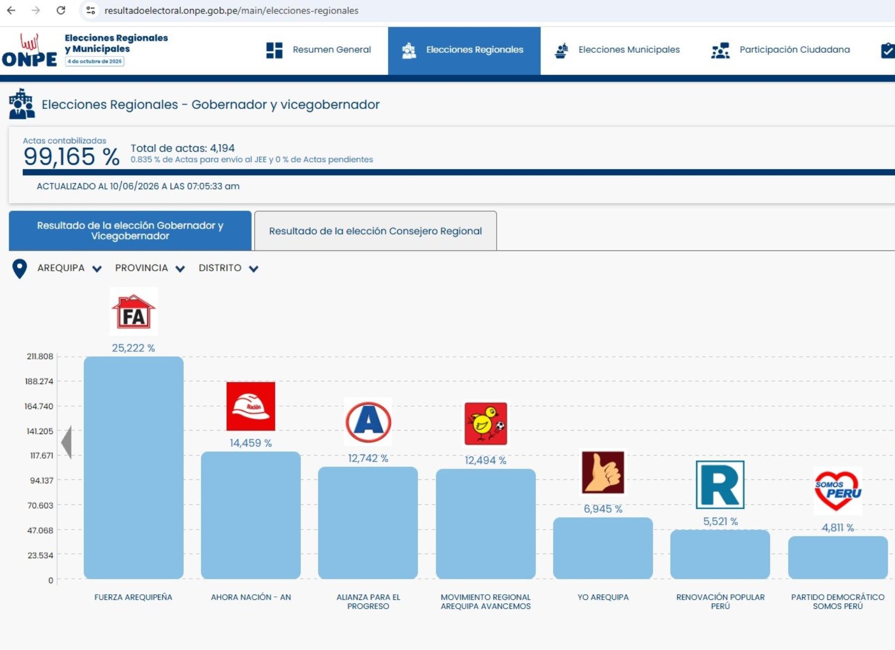Click the Renovación Popular R logo

(720, 485)
